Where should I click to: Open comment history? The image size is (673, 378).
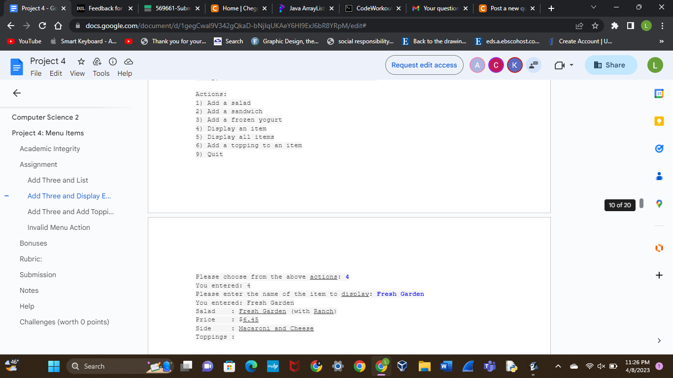point(534,64)
